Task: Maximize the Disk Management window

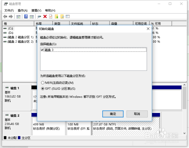Action: pyautogui.click(x=170, y=4)
